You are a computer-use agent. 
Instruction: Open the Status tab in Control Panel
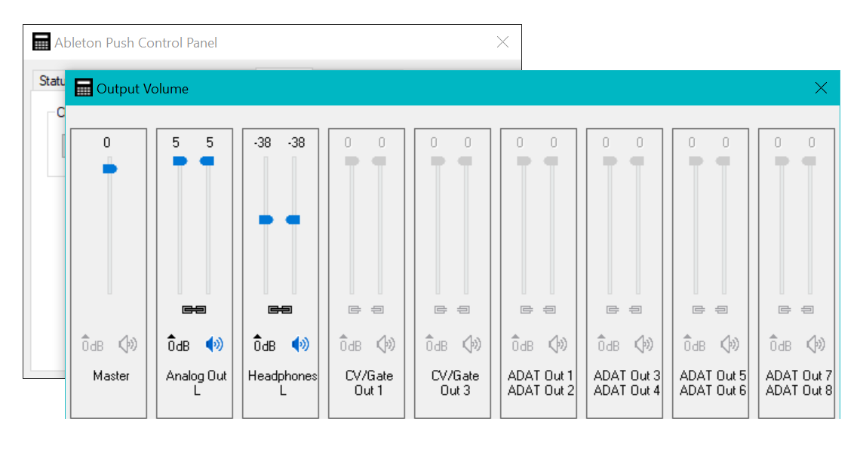click(x=51, y=81)
